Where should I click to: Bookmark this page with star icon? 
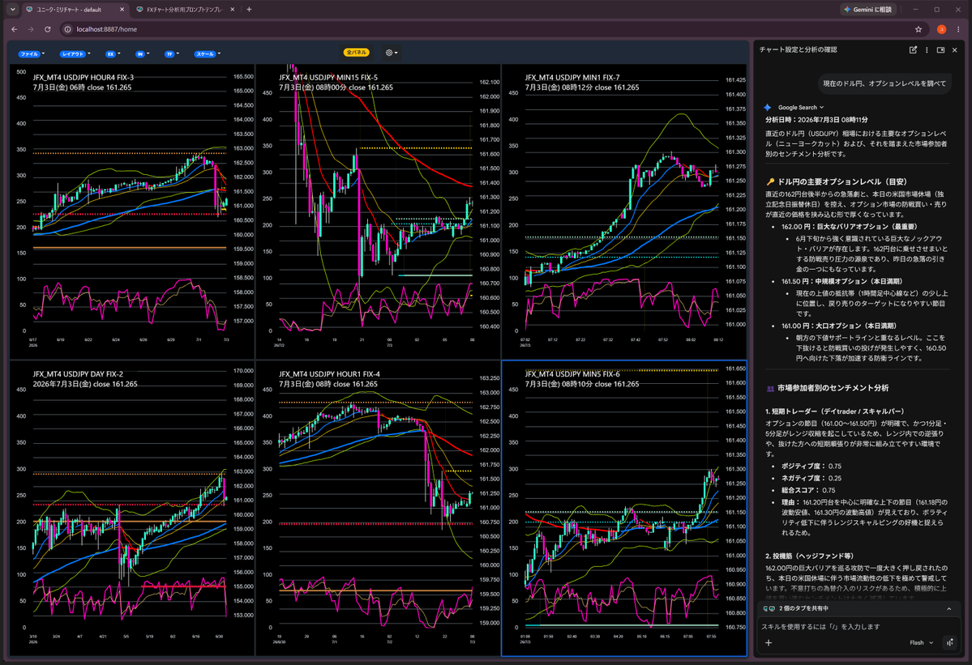coord(918,29)
